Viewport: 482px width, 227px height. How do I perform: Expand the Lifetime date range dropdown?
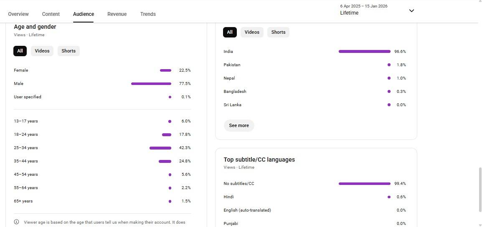click(x=411, y=11)
